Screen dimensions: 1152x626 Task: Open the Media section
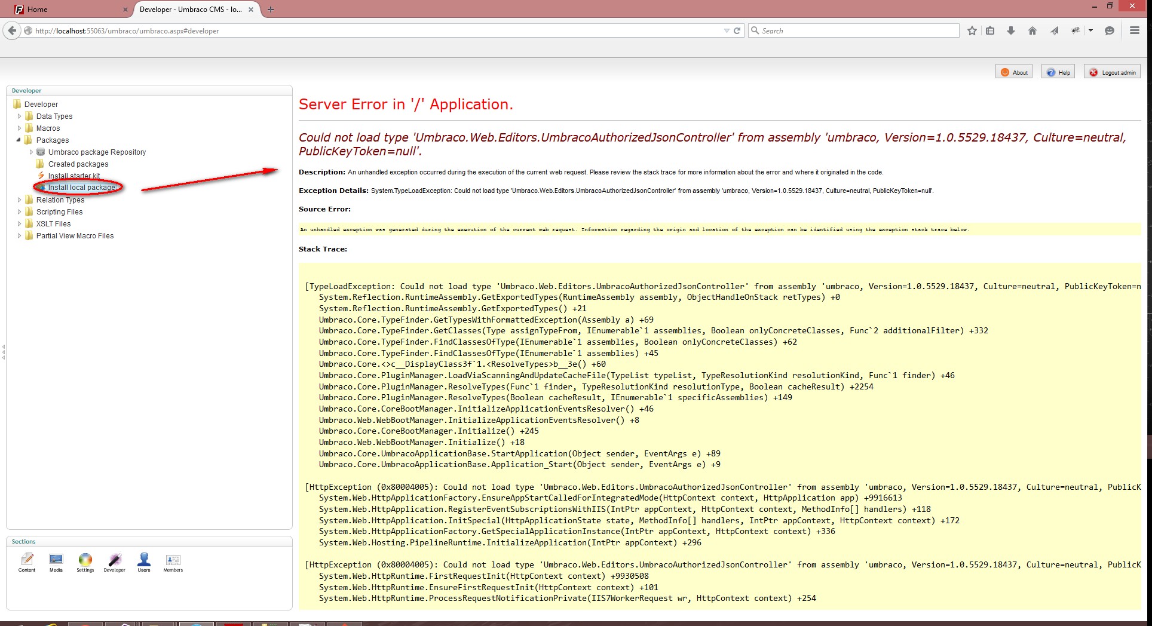pos(56,561)
